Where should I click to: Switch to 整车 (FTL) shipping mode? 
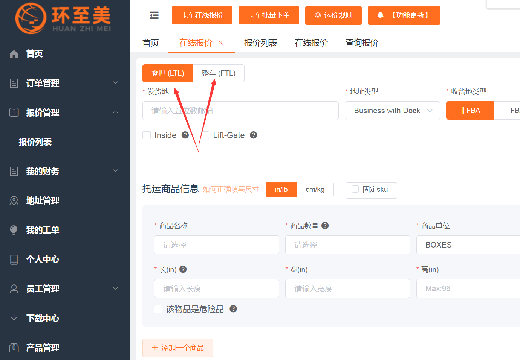219,73
